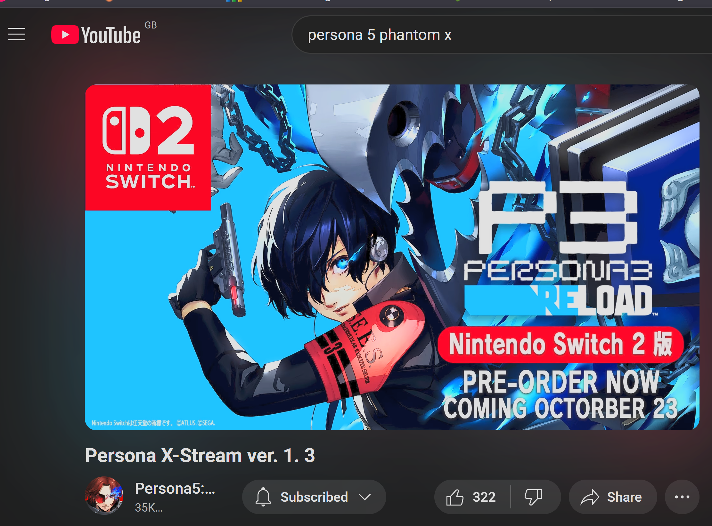Open the three-dot more actions menu
Viewport: 712px width, 526px height.
tap(682, 497)
